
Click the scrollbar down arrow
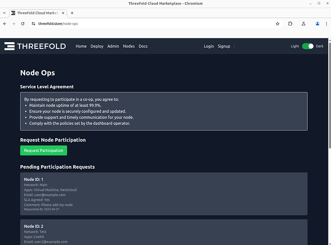pos(330,244)
